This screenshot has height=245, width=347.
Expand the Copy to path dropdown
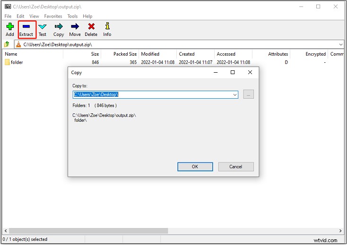point(235,95)
